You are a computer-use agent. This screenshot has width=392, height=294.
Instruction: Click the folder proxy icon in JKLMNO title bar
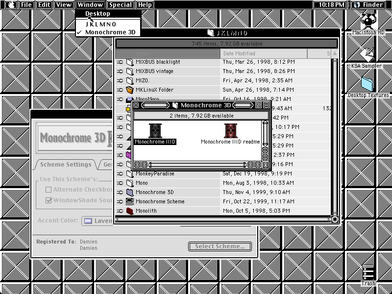tap(211, 33)
